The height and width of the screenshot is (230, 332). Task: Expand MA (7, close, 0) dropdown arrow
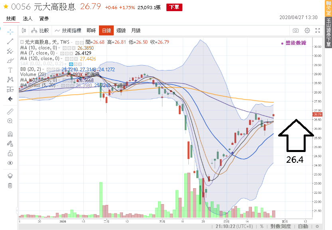tap(57, 53)
